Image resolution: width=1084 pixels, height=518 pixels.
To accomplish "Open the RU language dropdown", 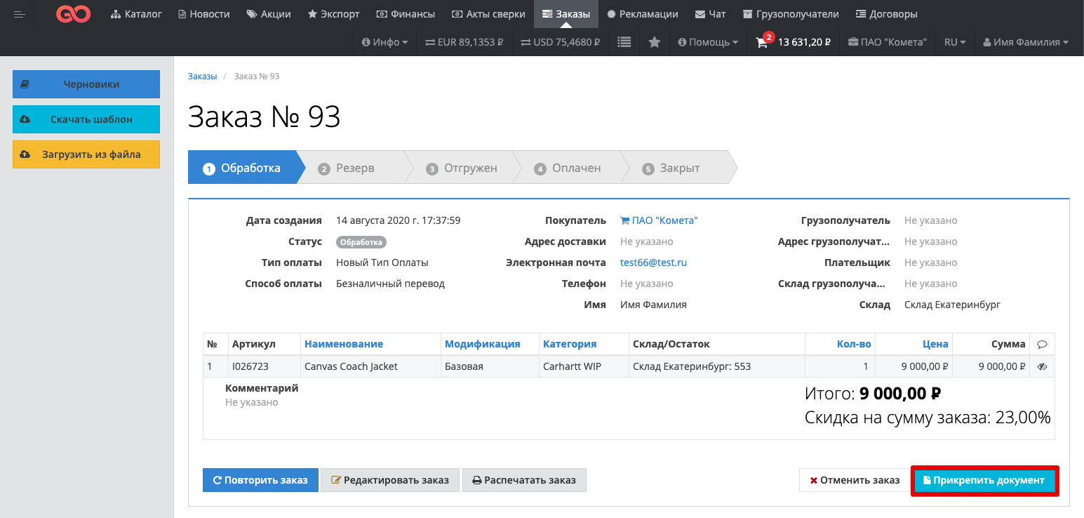I will click(x=954, y=42).
